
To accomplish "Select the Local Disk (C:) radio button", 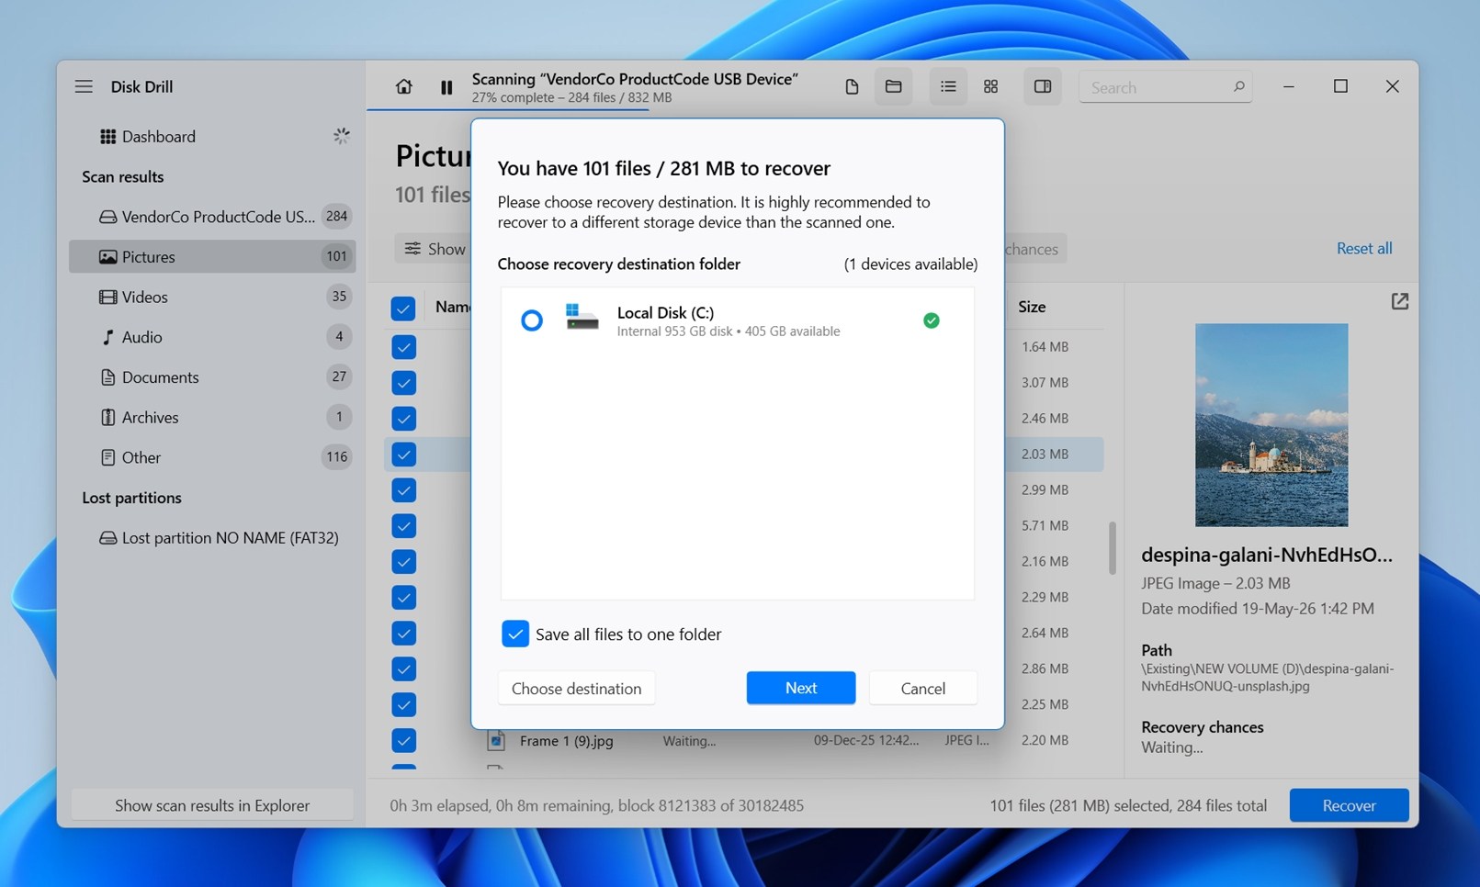I will point(531,320).
